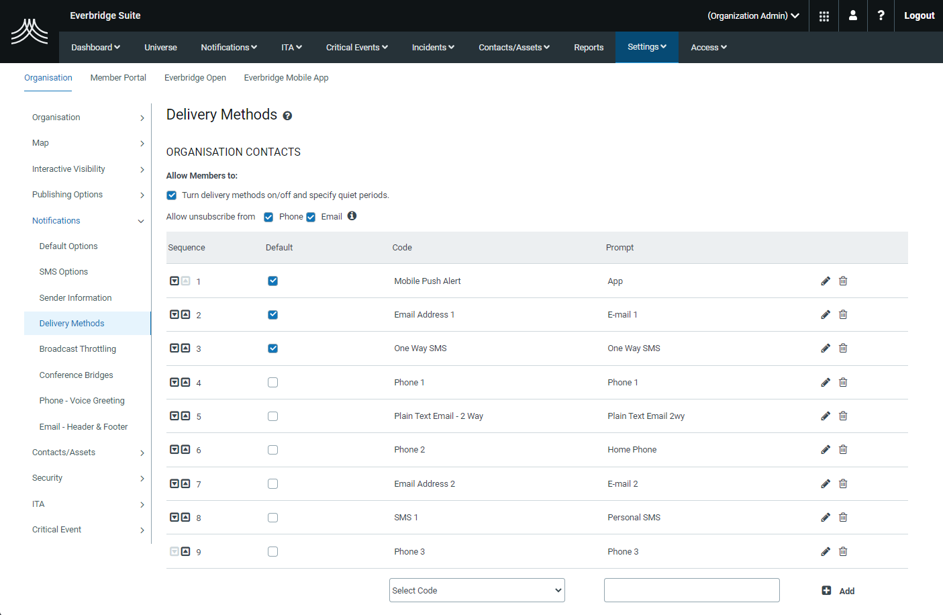Viewport: 943px width, 615px height.
Task: Uncheck default for Mobile Push Alert
Action: click(x=272, y=281)
